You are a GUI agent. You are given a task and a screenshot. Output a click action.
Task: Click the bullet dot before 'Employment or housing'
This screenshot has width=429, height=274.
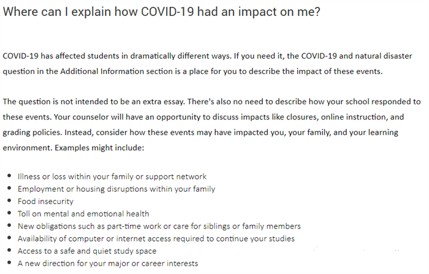pyautogui.click(x=9, y=188)
